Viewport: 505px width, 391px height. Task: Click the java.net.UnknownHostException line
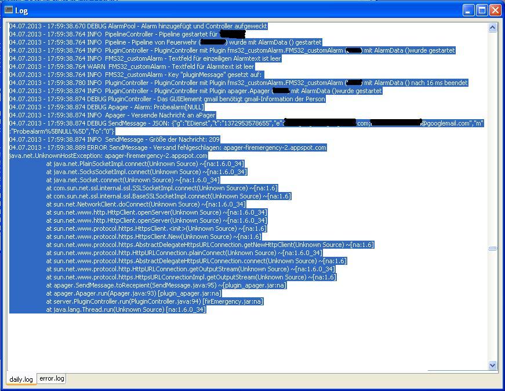(x=108, y=156)
